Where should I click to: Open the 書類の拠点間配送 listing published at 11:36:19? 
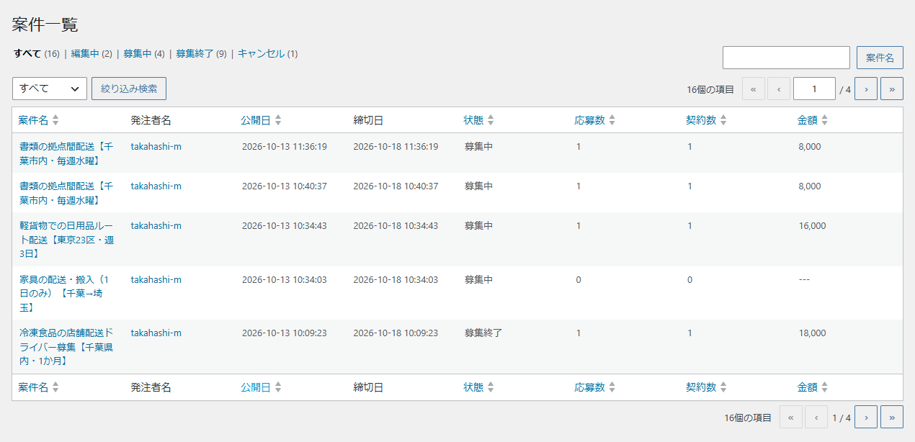(66, 153)
